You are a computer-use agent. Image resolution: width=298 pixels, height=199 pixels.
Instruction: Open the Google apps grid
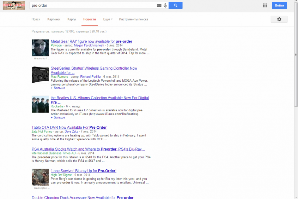pyautogui.click(x=265, y=5)
